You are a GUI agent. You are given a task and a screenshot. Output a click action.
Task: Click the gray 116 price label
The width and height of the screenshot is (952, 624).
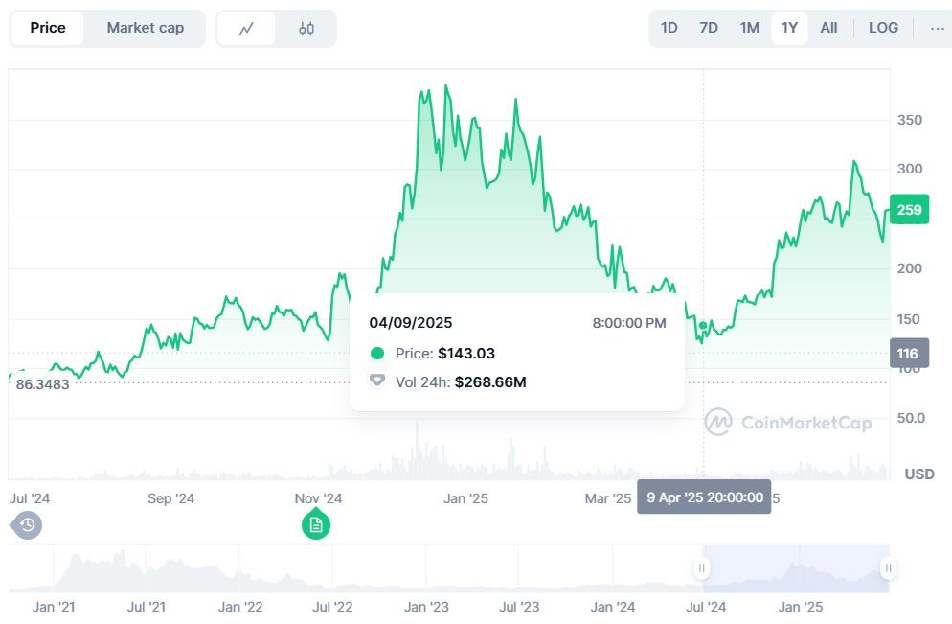tap(908, 354)
